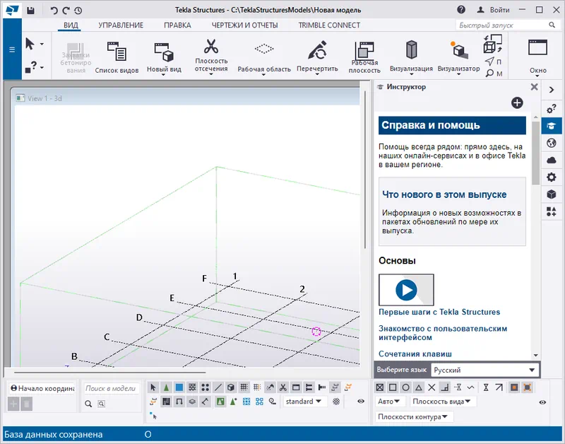Viewport: 565px width, 444px height.
Task: Open the cloud icon in side pane
Action: [552, 160]
